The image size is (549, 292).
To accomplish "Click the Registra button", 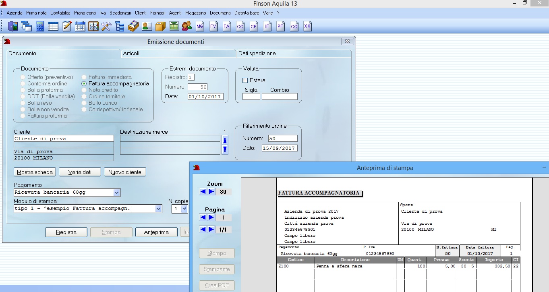I will 66,232.
